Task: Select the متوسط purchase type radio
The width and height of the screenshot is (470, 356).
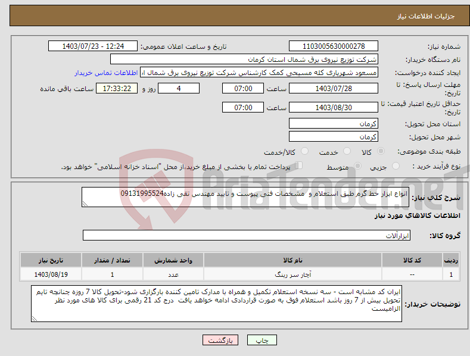Action: click(x=357, y=165)
